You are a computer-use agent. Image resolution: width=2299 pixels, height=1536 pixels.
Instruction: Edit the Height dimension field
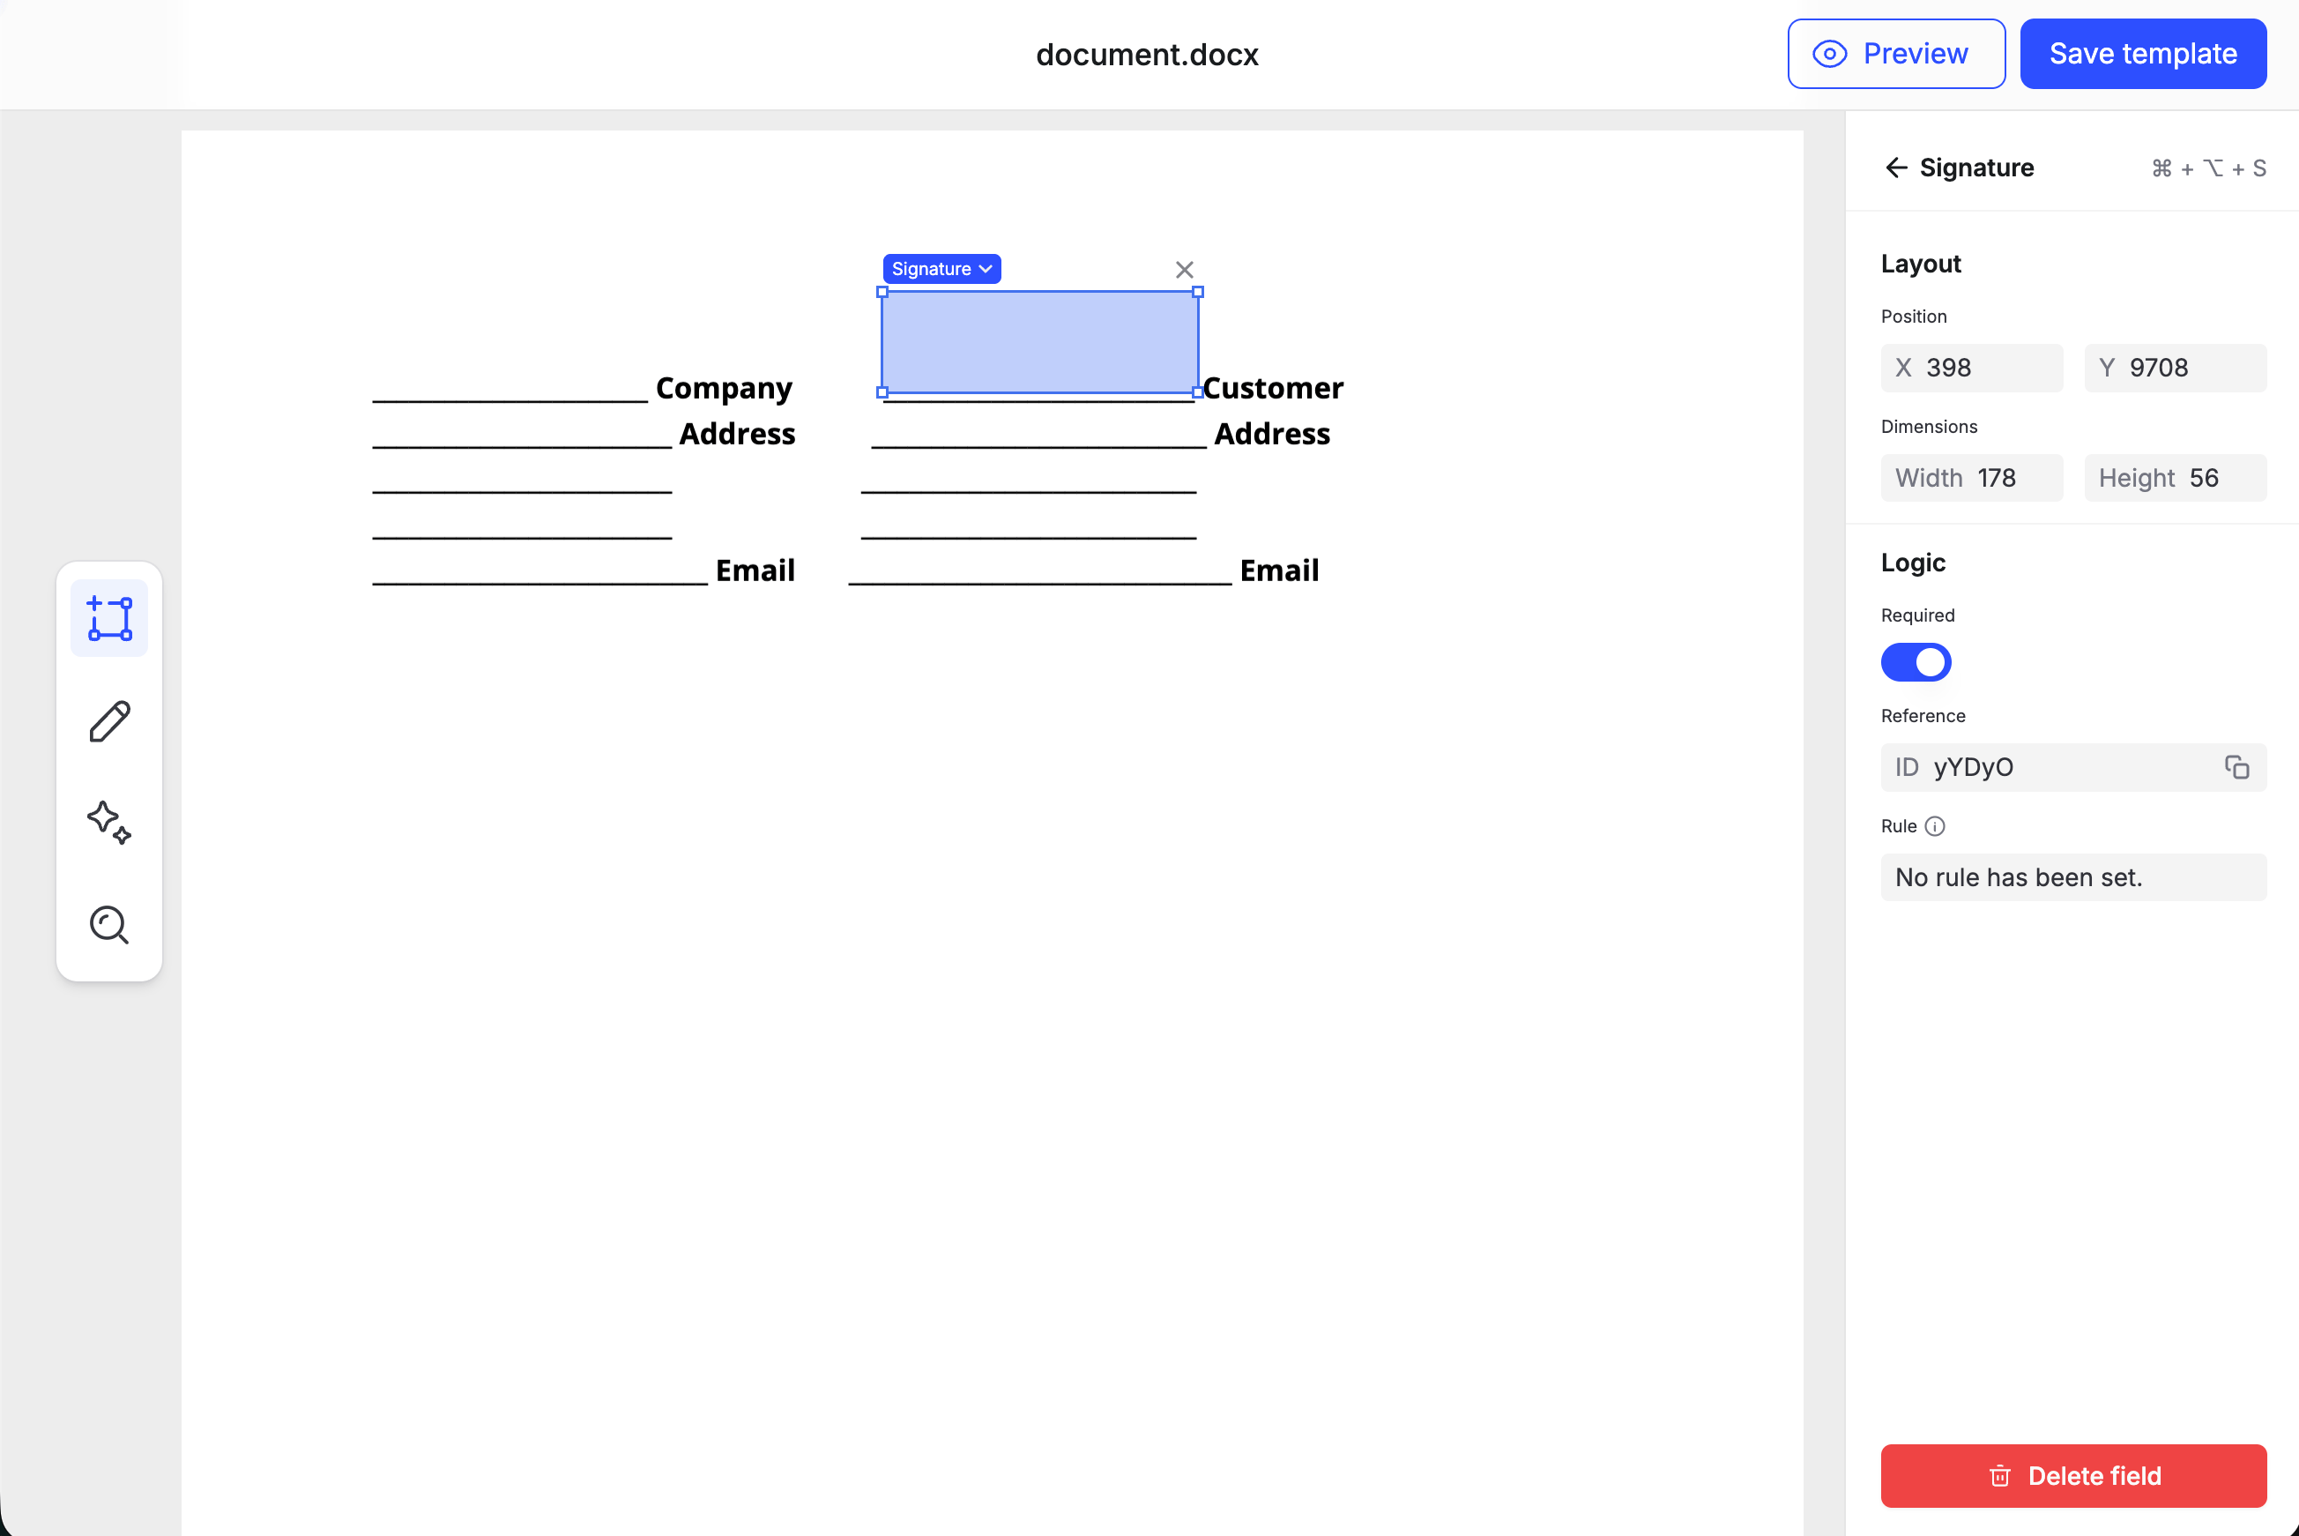(x=2176, y=478)
